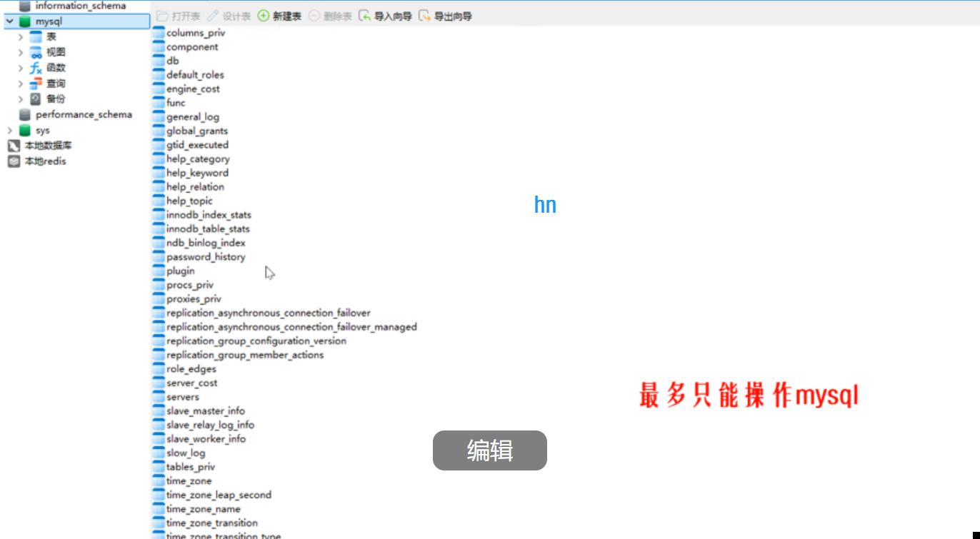Select the proxies_priv table
The height and width of the screenshot is (539, 980).
point(194,299)
